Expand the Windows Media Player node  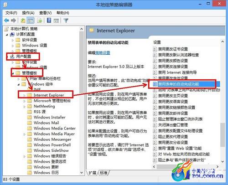[x=24, y=134]
